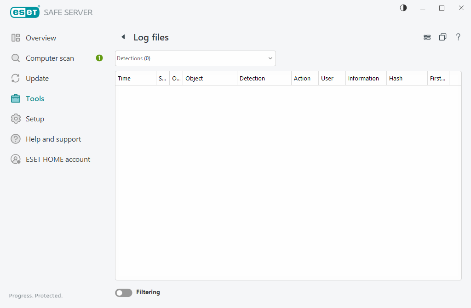Navigate to Overview in the sidebar
The height and width of the screenshot is (308, 471).
pos(41,38)
